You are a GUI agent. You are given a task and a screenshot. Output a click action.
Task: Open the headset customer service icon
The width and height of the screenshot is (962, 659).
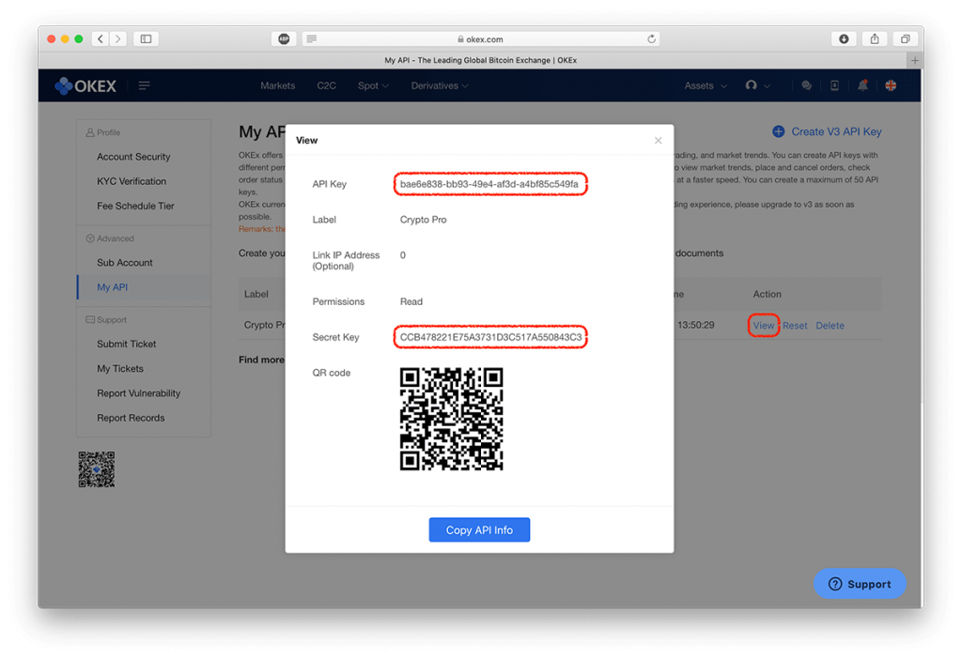point(751,85)
